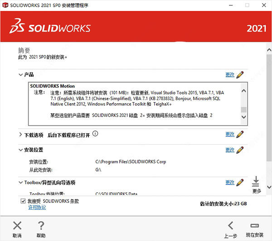Click the 摘要 heading
Screen dimensions: 272x241
coord(24,50)
